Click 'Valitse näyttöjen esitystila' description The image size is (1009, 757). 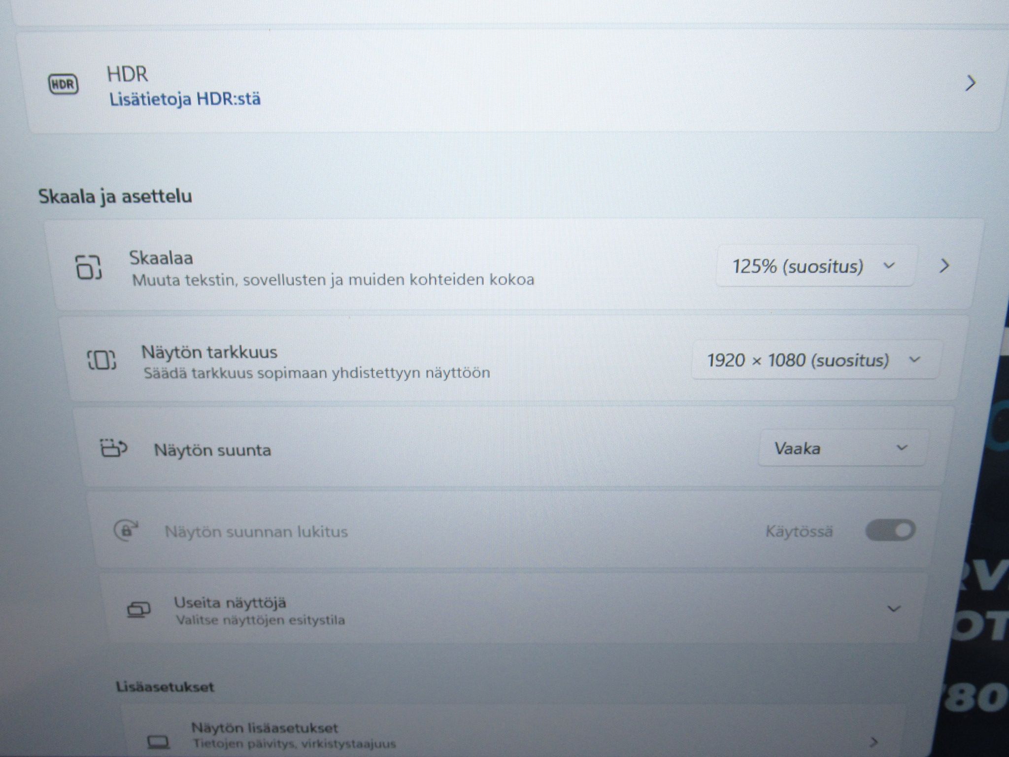[x=261, y=620]
